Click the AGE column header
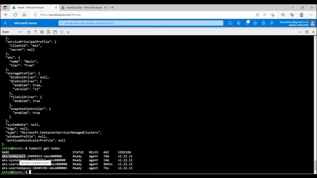Image resolution: width=317 pixels, height=178 pixels. coord(106,152)
